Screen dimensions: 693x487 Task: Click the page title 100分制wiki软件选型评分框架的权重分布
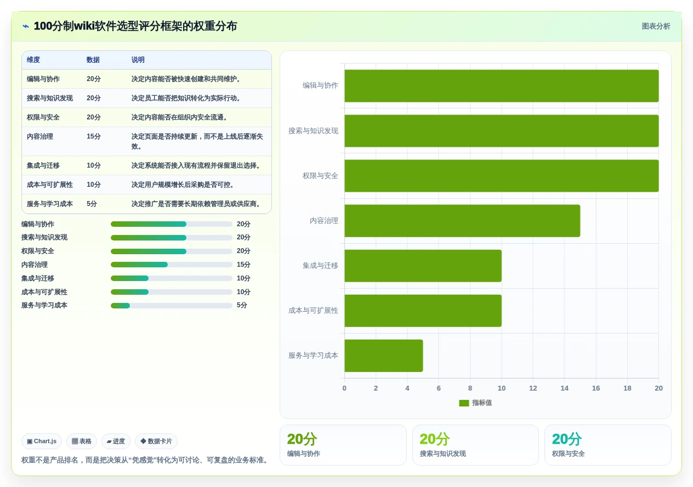coord(135,26)
